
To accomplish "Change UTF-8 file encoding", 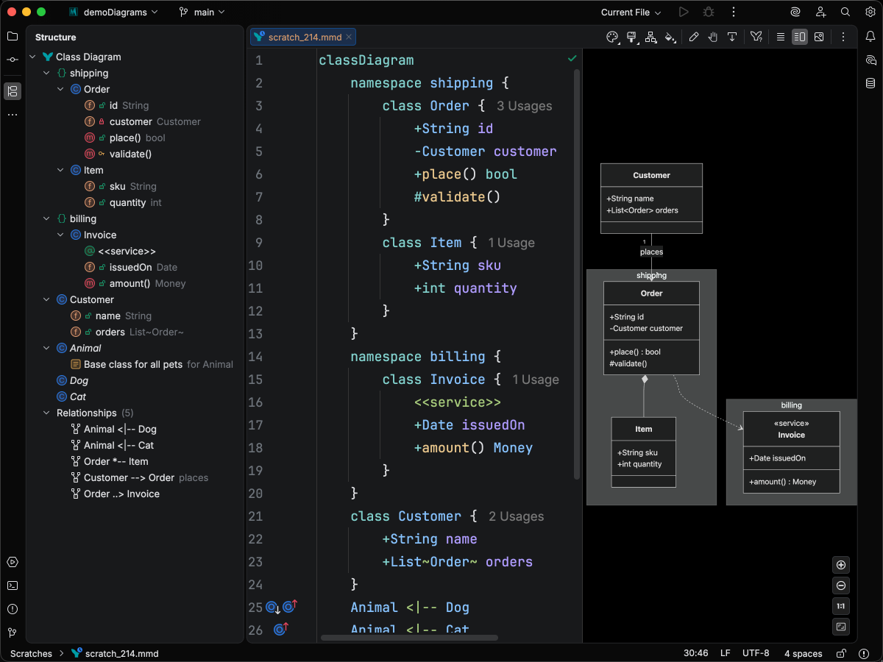I will pos(756,653).
